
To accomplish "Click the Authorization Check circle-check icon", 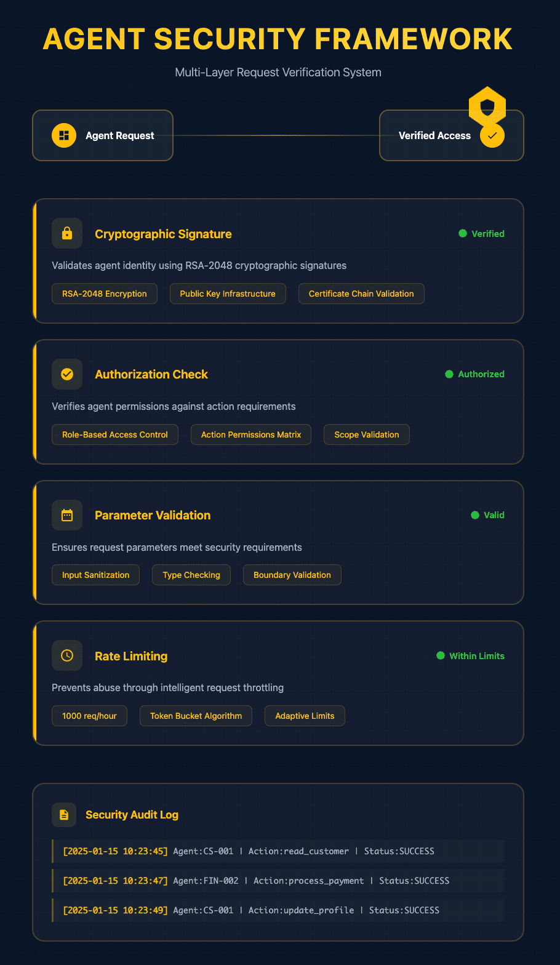I will coord(67,374).
